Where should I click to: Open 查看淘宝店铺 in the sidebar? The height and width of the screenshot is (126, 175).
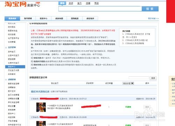pos(14,84)
